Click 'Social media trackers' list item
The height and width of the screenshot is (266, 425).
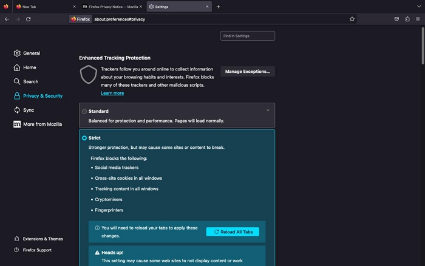(117, 168)
